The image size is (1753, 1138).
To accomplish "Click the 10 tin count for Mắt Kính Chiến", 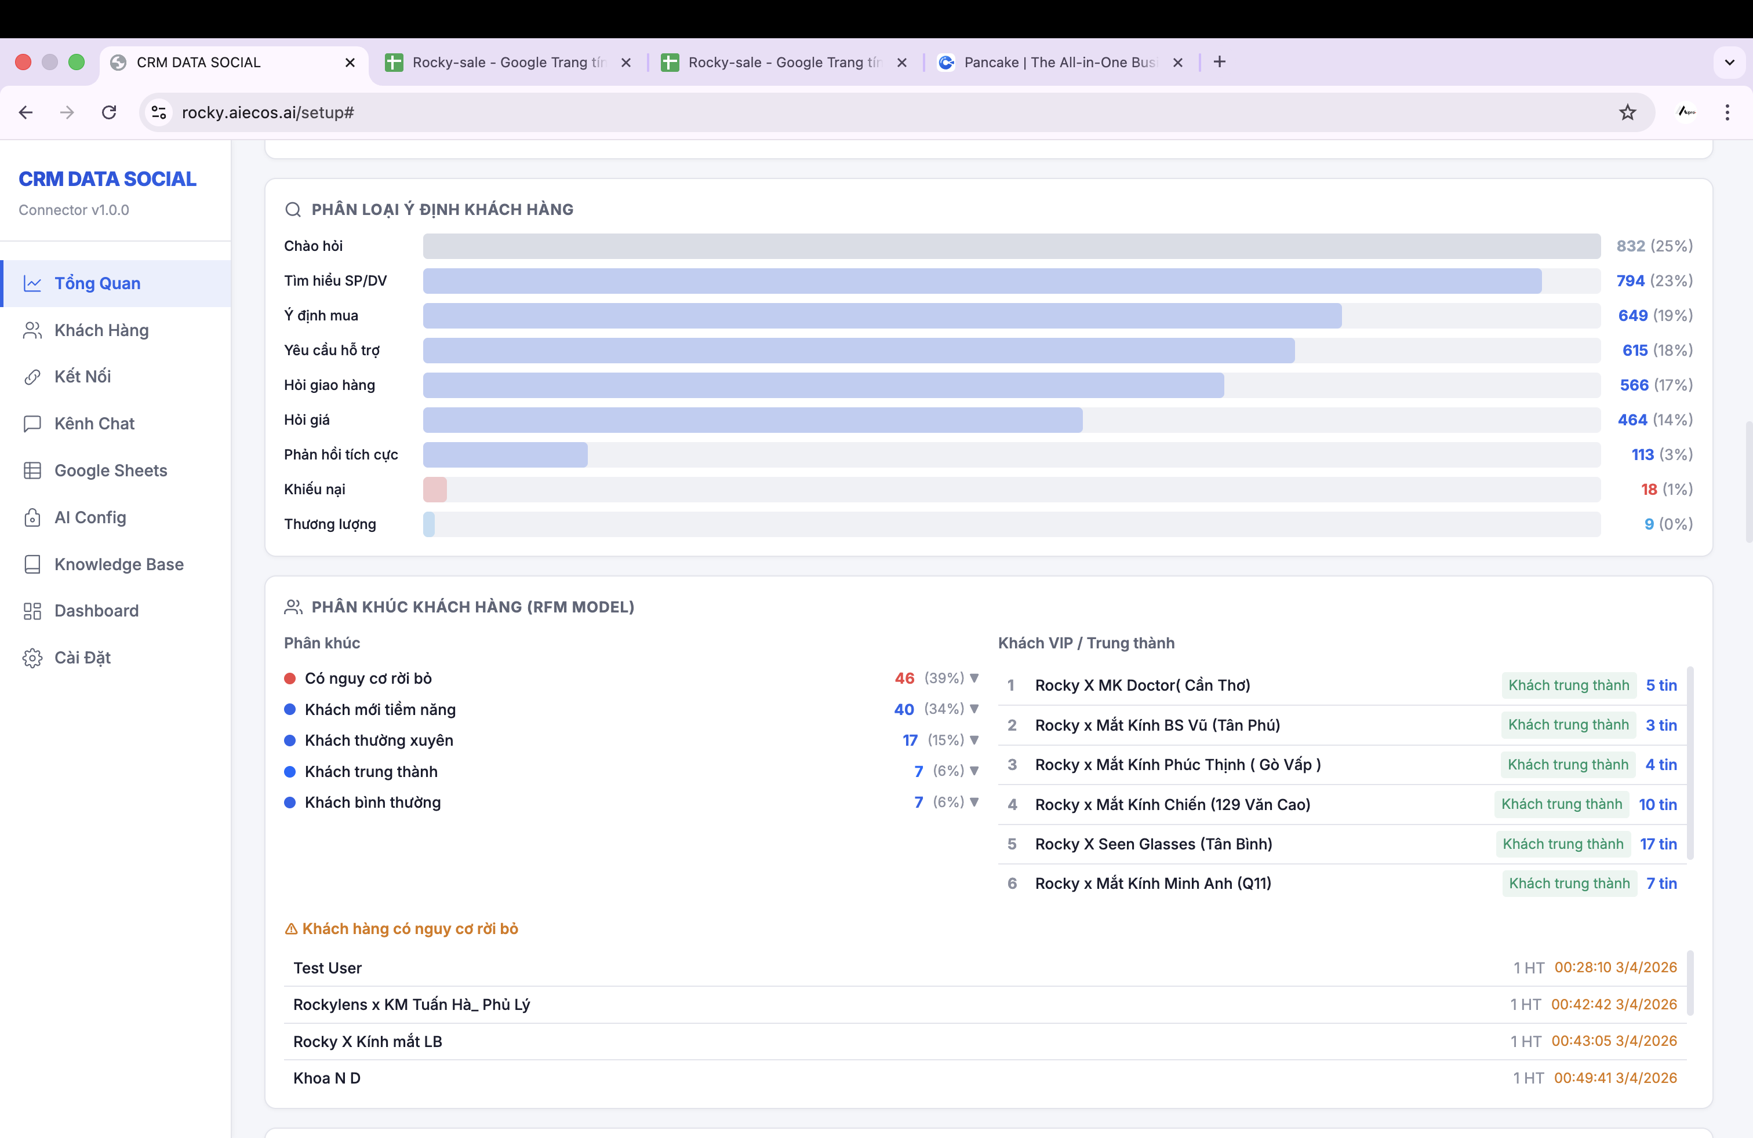I will 1657,805.
